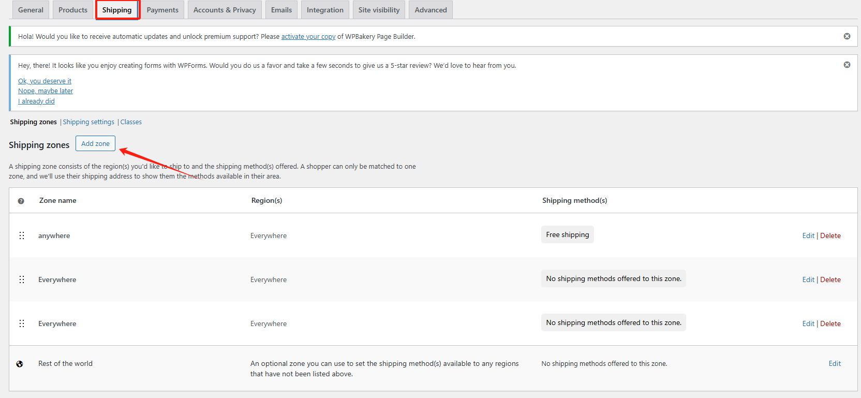Viewport: 861px width, 398px height.
Task: Click Ok, you deserve it link
Action: (44, 81)
